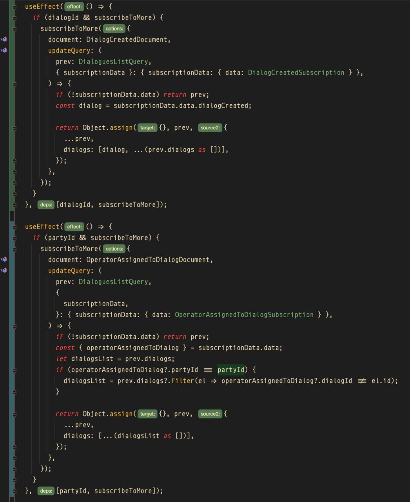This screenshot has height=502, width=410.
Task: Click 'source2:' hint above '[dialog, ...(prev.dialogs' line
Action: (x=210, y=127)
